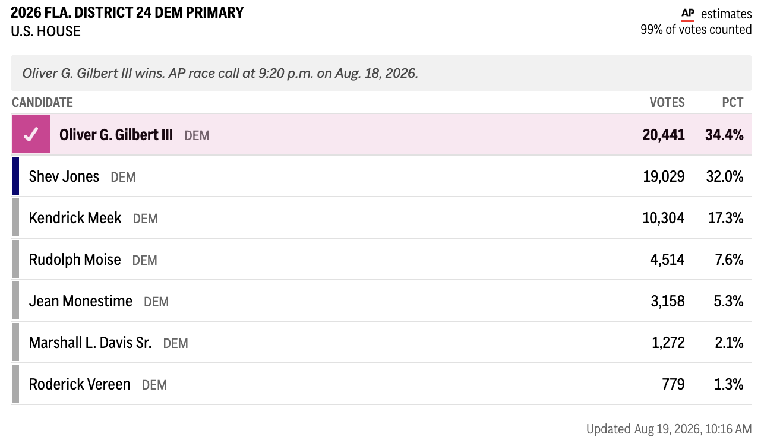Click the CANDIDATE column header

click(x=42, y=102)
